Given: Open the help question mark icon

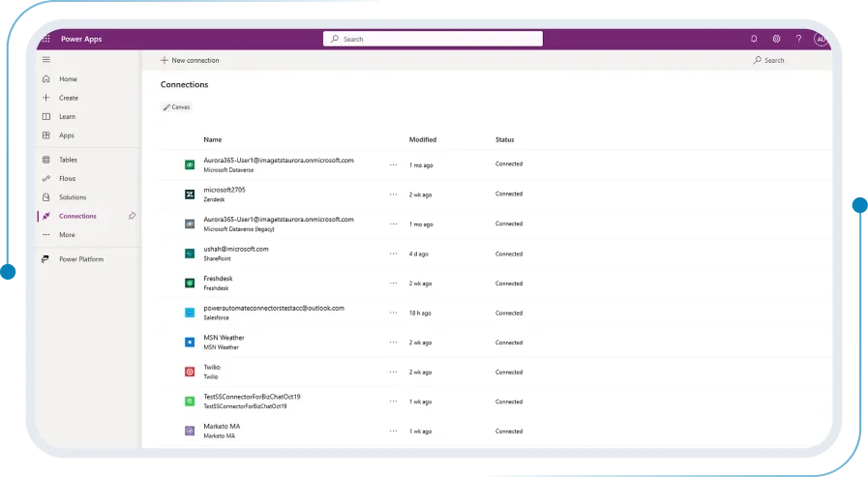Looking at the screenshot, I should [798, 39].
